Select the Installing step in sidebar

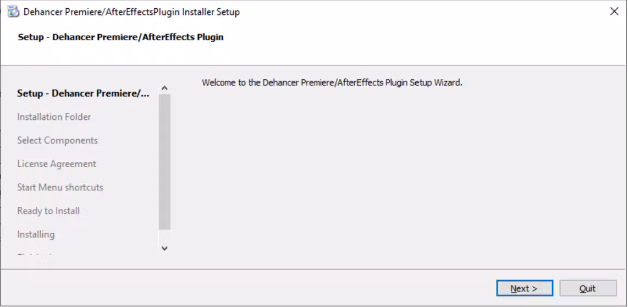point(36,234)
